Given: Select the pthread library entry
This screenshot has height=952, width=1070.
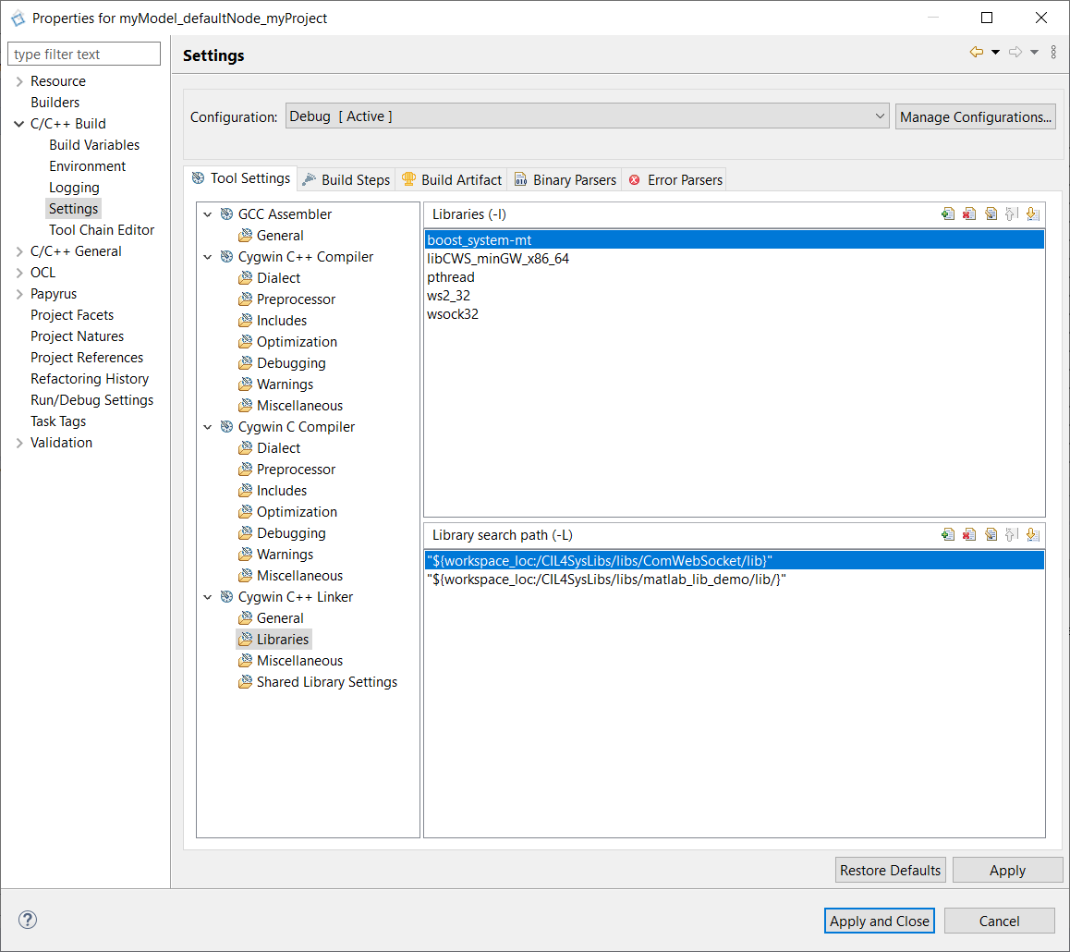Looking at the screenshot, I should click(735, 277).
